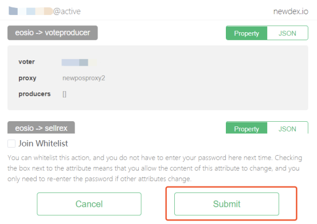Click the proxy property label
This screenshot has width=317, height=224.
[x=28, y=78]
